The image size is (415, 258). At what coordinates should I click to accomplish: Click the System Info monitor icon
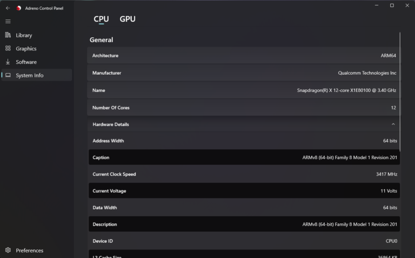click(8, 76)
